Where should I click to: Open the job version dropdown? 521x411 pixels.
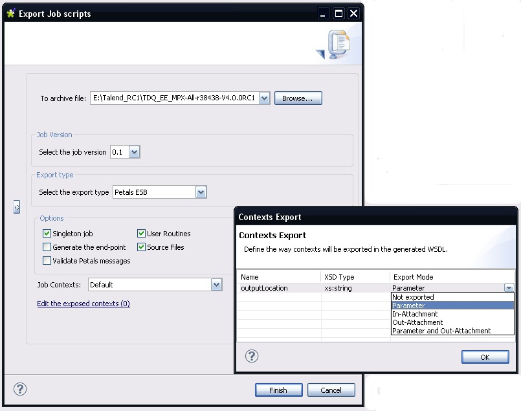point(134,152)
